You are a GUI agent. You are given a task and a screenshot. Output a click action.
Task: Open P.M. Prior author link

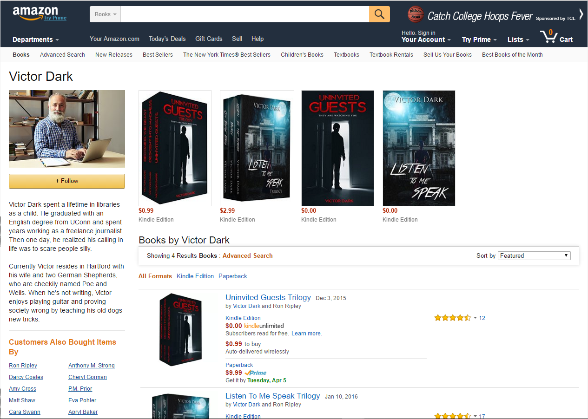coord(80,389)
